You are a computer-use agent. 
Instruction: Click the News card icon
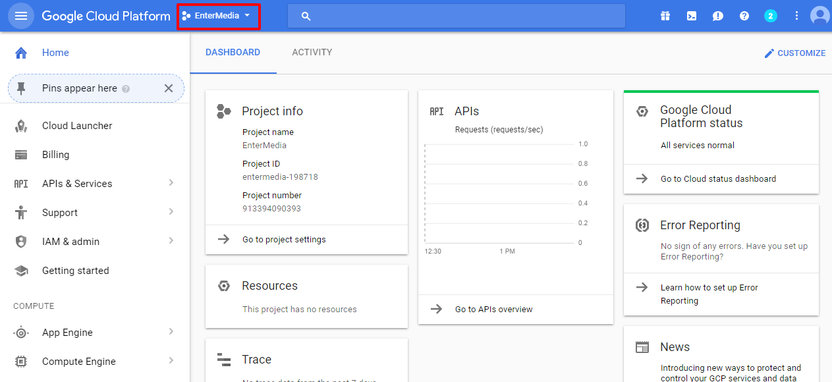pos(642,347)
